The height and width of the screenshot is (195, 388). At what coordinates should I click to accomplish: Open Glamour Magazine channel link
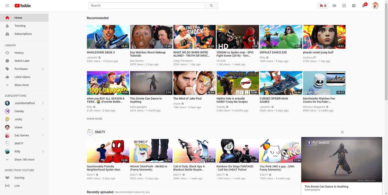coord(314,107)
